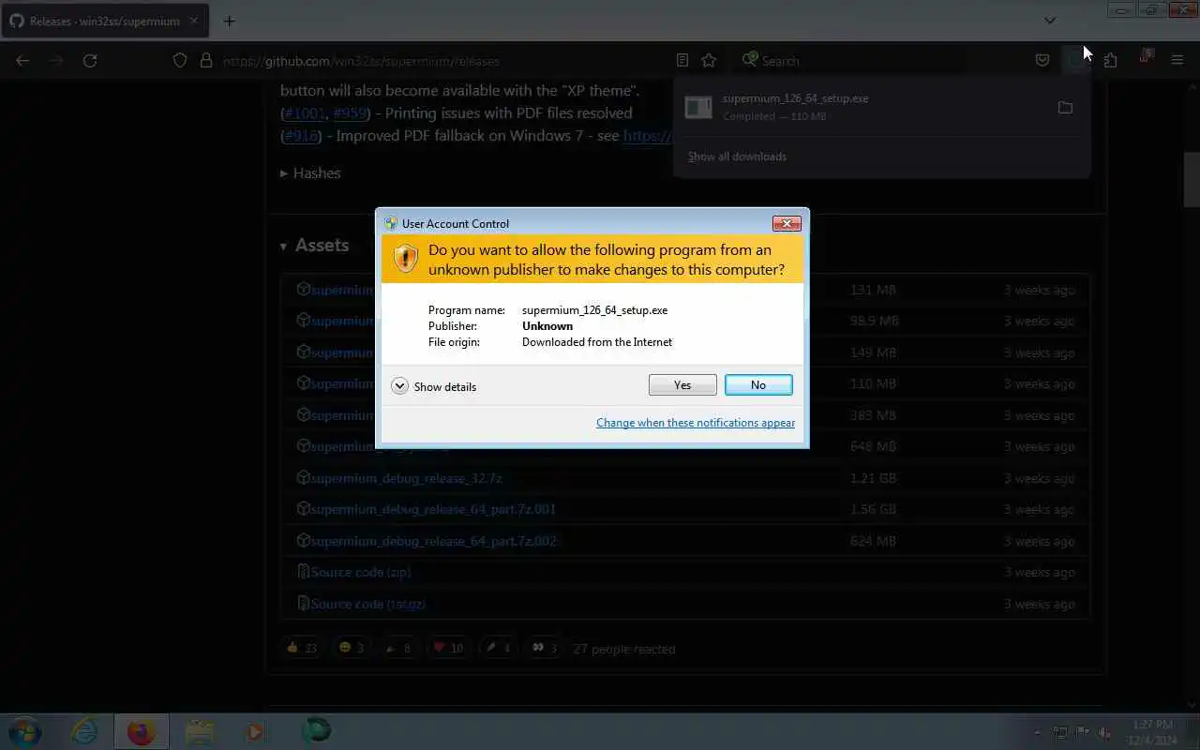This screenshot has width=1200, height=750.
Task: Click the rocket reaction with 4
Action: click(497, 648)
